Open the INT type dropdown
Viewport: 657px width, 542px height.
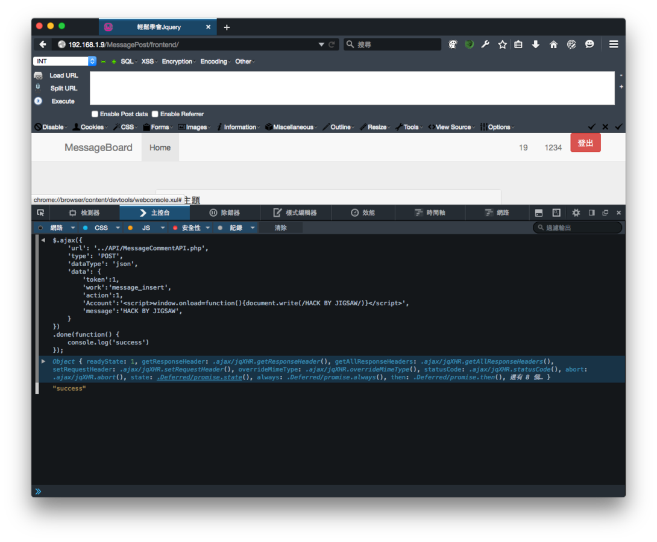click(x=64, y=61)
